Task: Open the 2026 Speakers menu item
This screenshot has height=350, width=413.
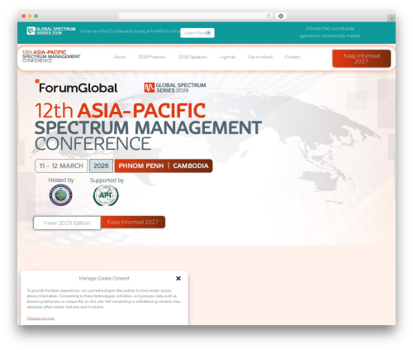Action: point(192,57)
